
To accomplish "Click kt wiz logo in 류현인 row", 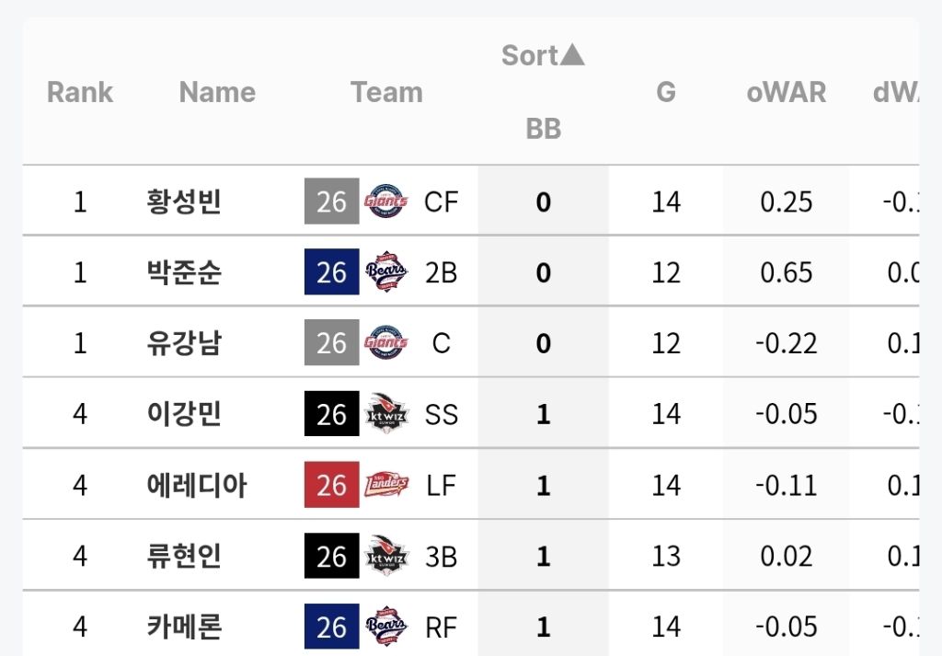I will point(386,556).
